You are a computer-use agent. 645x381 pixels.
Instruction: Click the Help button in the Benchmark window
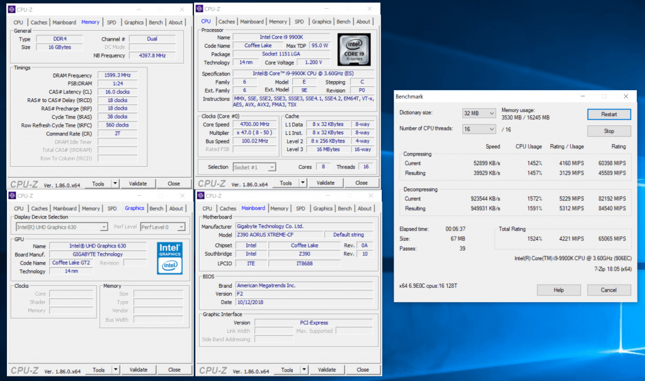[x=559, y=290]
